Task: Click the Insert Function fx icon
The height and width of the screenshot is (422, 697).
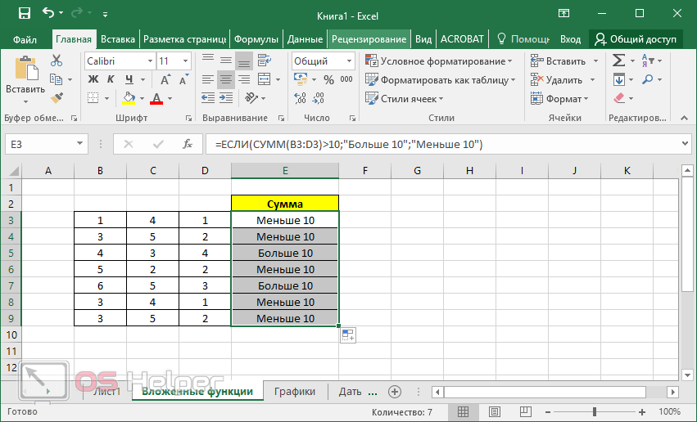Action: pos(188,144)
